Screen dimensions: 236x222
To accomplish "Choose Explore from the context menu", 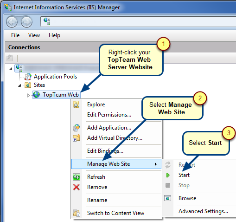I will (x=96, y=104).
